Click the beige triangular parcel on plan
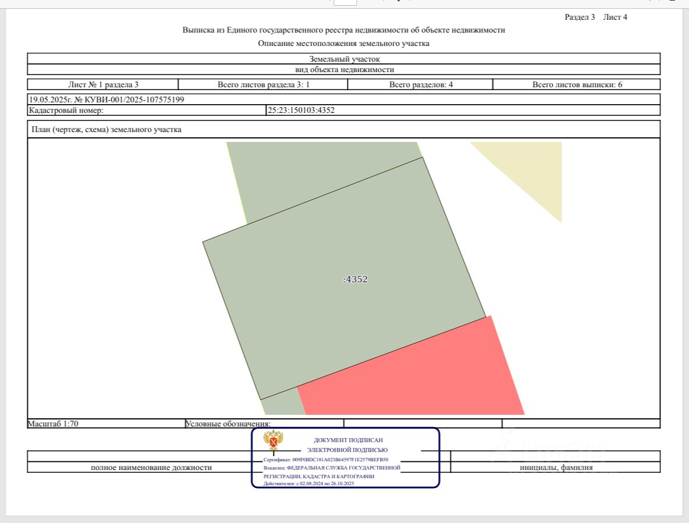The height and width of the screenshot is (523, 689). click(x=534, y=171)
